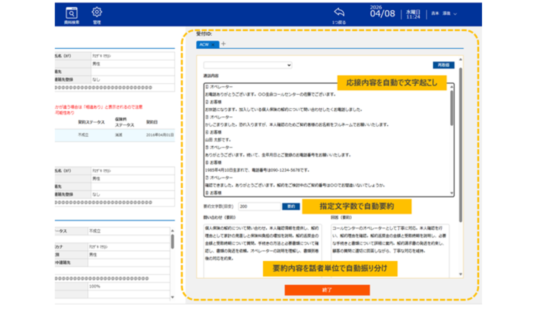Click the 再取得 button

pos(443,65)
